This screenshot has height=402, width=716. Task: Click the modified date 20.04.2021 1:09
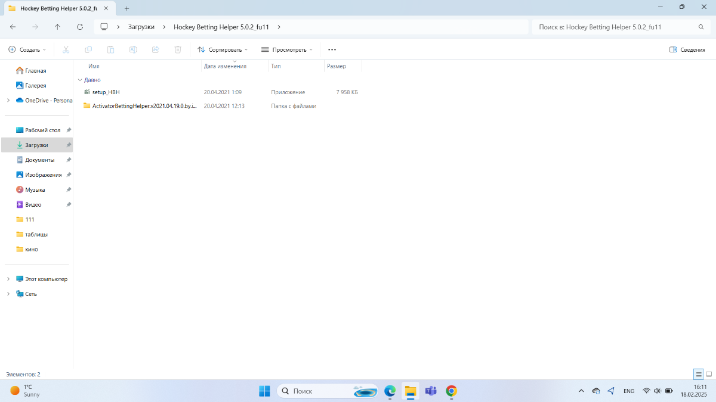pos(223,92)
